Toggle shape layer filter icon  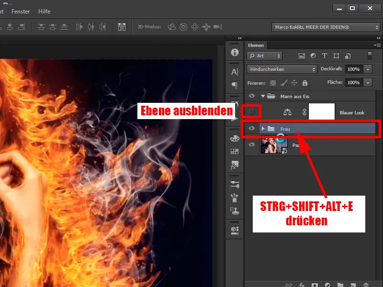click(337, 55)
